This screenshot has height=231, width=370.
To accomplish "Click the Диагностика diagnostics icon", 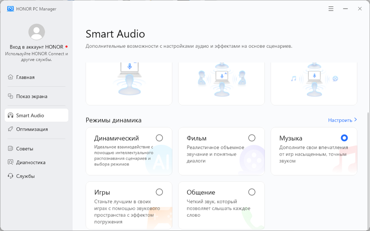I will [x=10, y=162].
